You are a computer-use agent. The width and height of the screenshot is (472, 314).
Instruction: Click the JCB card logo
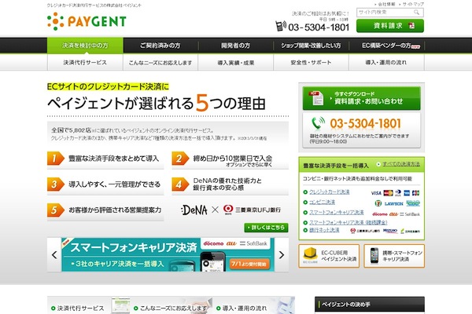(x=415, y=193)
